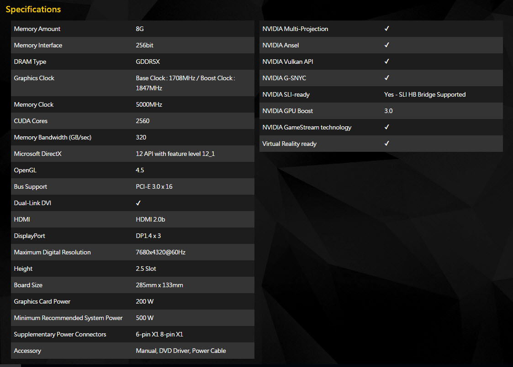Select the Height label
Image resolution: width=513 pixels, height=367 pixels.
coord(23,269)
